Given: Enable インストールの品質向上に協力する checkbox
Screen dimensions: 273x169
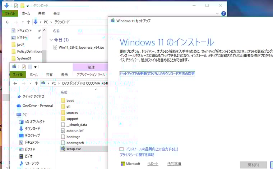Looking at the screenshot, I should click(x=121, y=149).
